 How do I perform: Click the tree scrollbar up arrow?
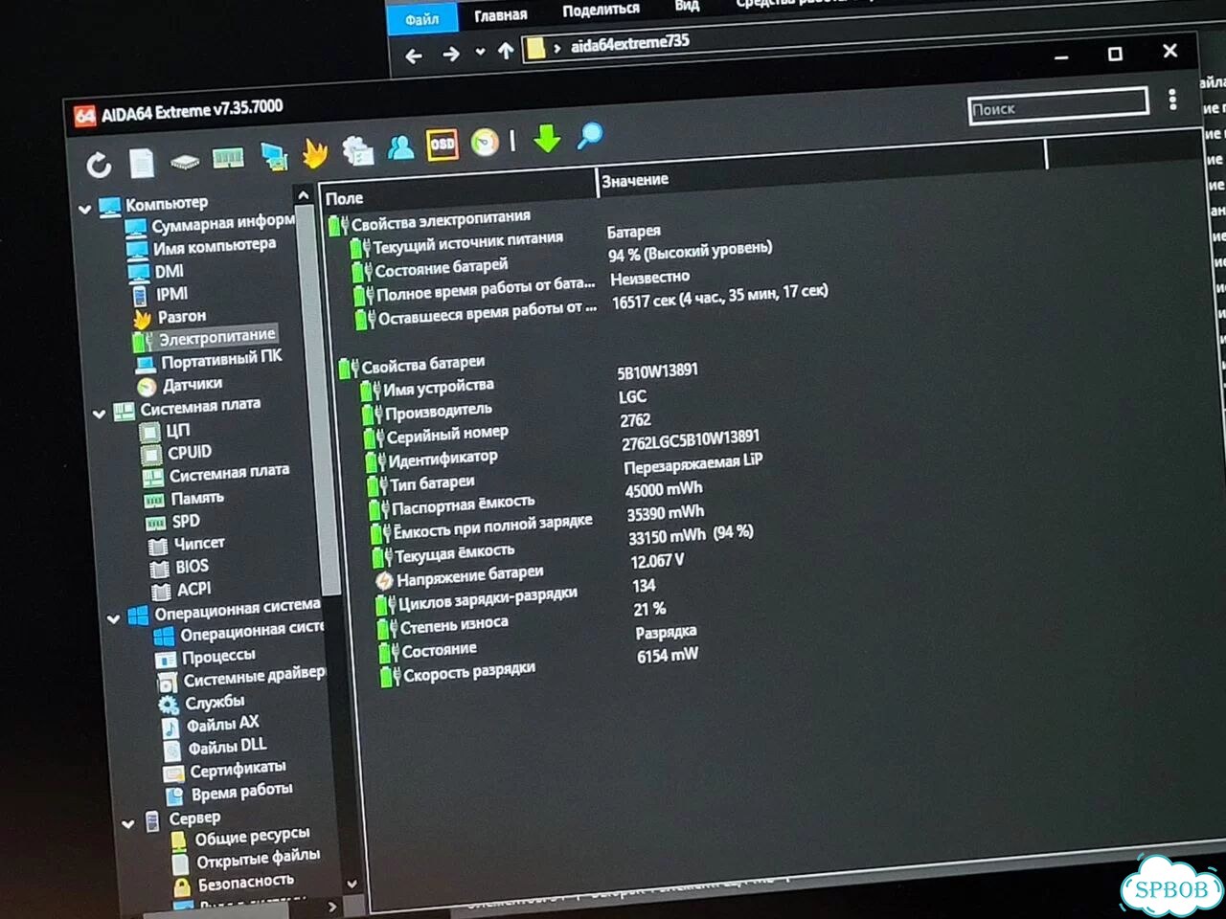click(x=304, y=196)
